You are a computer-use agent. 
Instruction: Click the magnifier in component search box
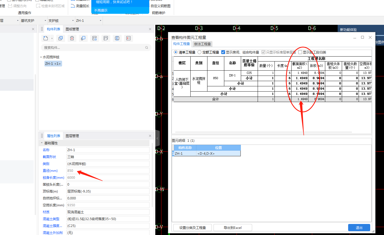[x=147, y=48]
